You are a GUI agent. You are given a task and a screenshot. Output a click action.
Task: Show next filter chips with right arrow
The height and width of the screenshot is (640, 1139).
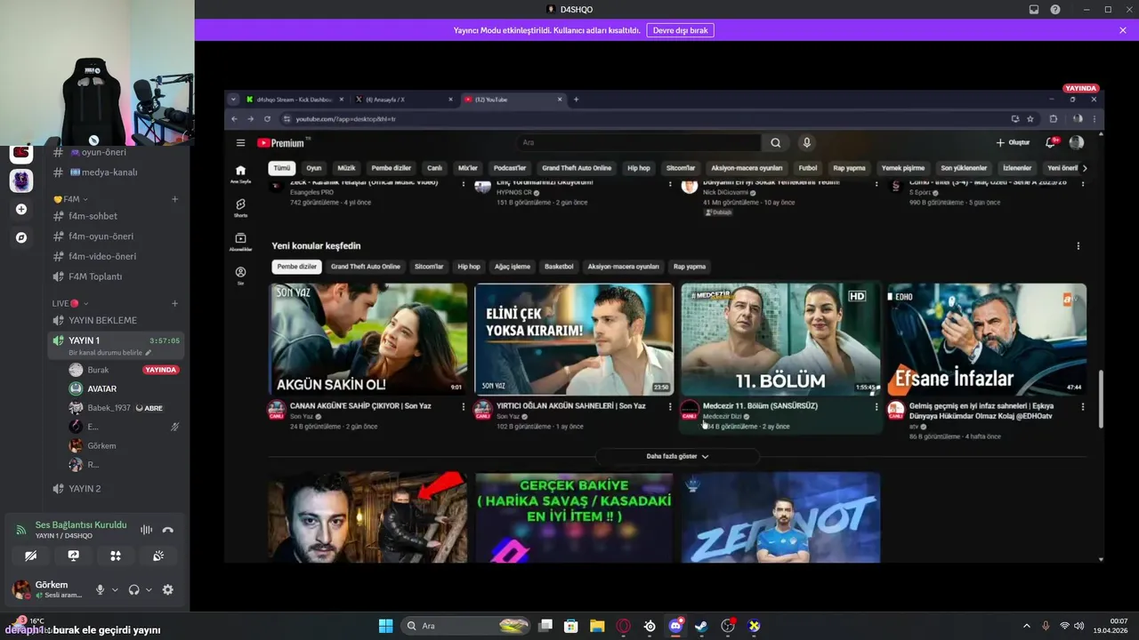(1084, 168)
